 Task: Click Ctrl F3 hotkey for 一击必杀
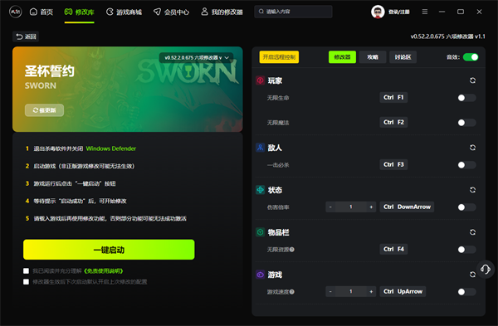[x=393, y=164]
